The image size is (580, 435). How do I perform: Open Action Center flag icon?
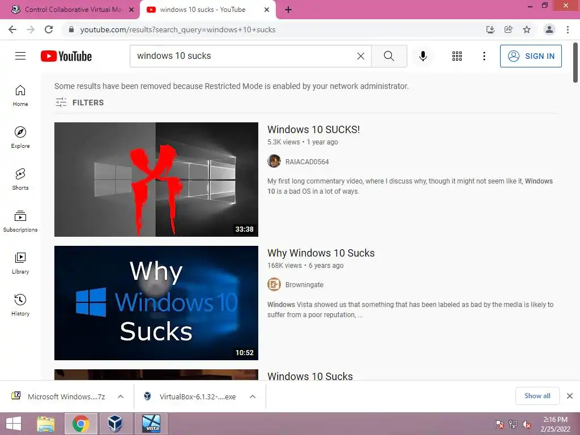(x=499, y=424)
